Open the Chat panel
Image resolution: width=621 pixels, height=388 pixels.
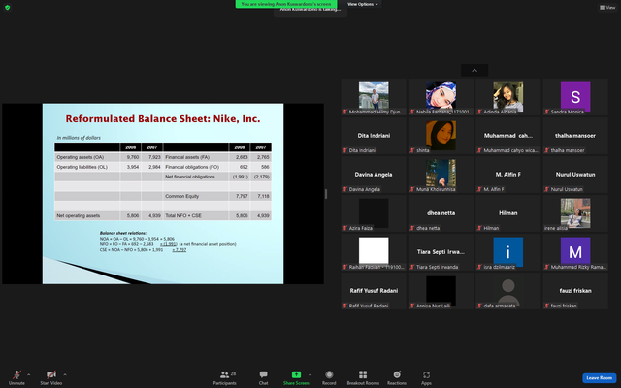263,377
